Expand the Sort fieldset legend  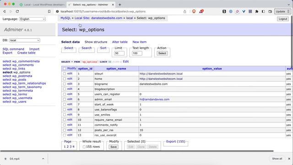coord(103,48)
